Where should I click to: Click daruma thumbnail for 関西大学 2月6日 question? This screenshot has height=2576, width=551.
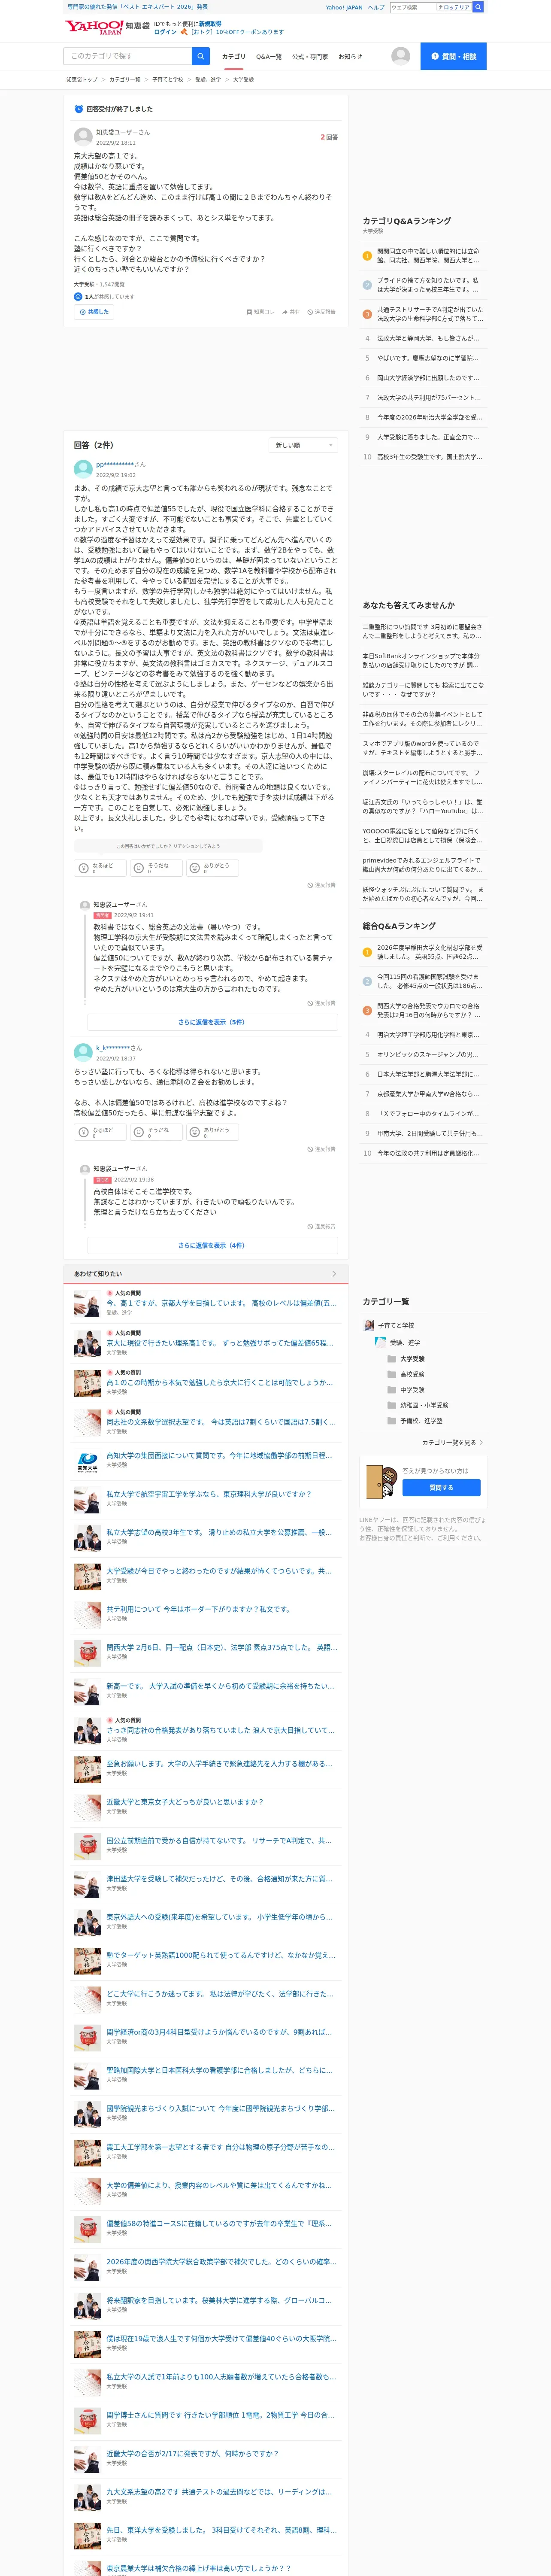[x=87, y=1653]
